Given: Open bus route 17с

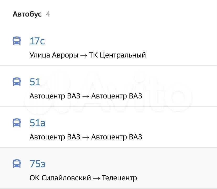Looking at the screenshot, I should click(x=37, y=41).
